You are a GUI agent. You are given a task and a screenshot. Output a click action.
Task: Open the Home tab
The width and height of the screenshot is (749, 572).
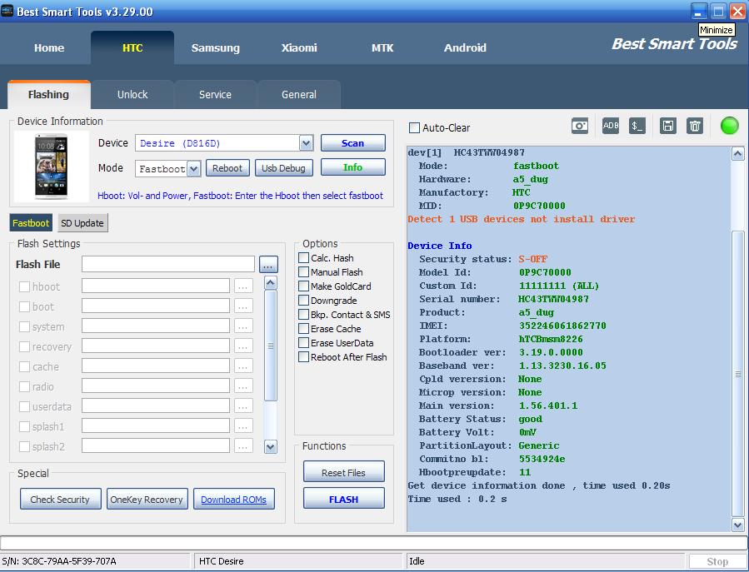coord(49,47)
